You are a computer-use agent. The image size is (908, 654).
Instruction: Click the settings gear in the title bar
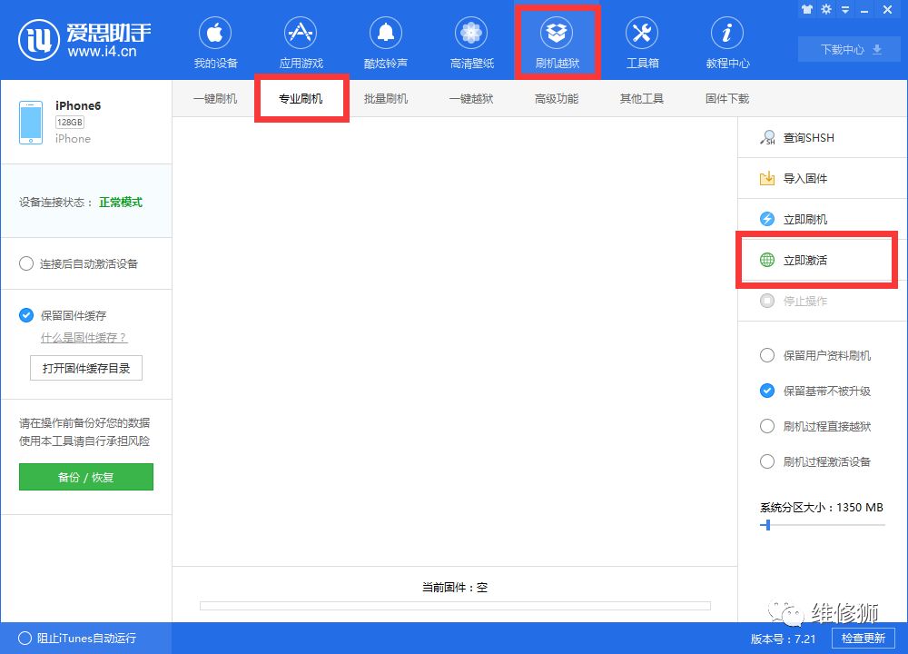(826, 9)
